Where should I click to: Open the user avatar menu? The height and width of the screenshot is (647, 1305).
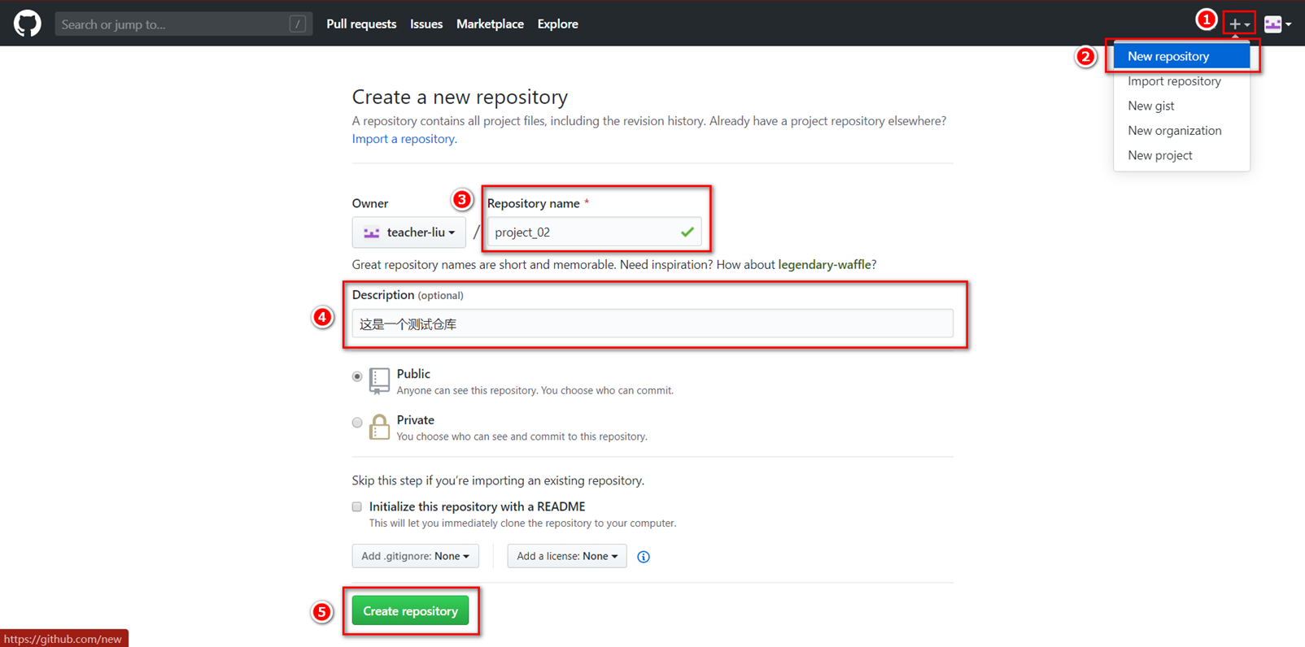(1277, 24)
